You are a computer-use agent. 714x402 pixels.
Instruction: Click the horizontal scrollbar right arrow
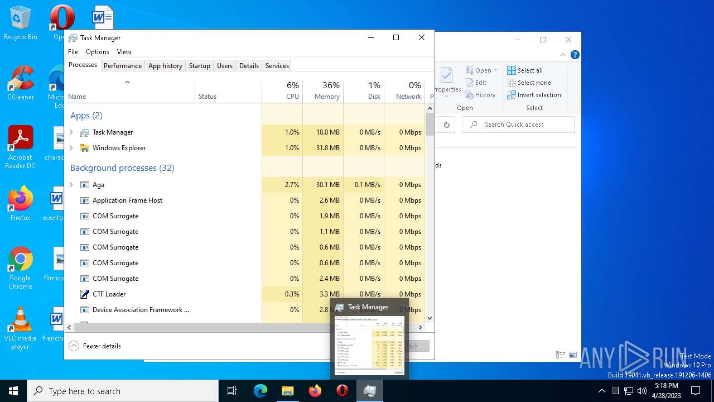tap(421, 328)
